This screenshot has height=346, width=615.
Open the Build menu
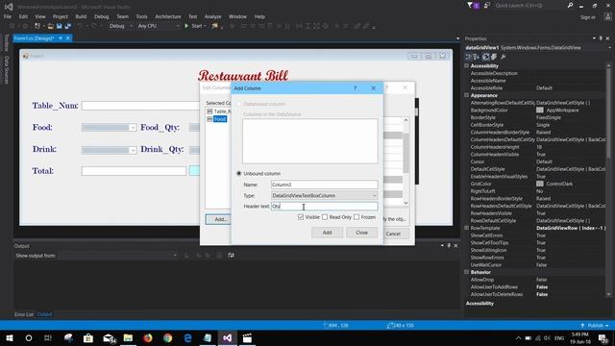81,16
